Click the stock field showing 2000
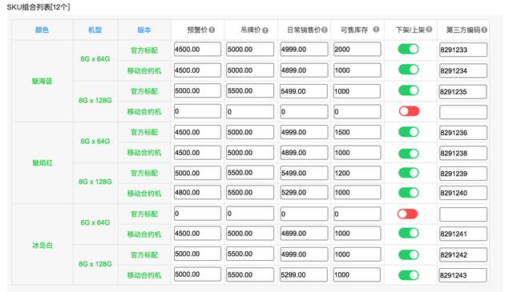This screenshot has height=292, width=513. 357,50
